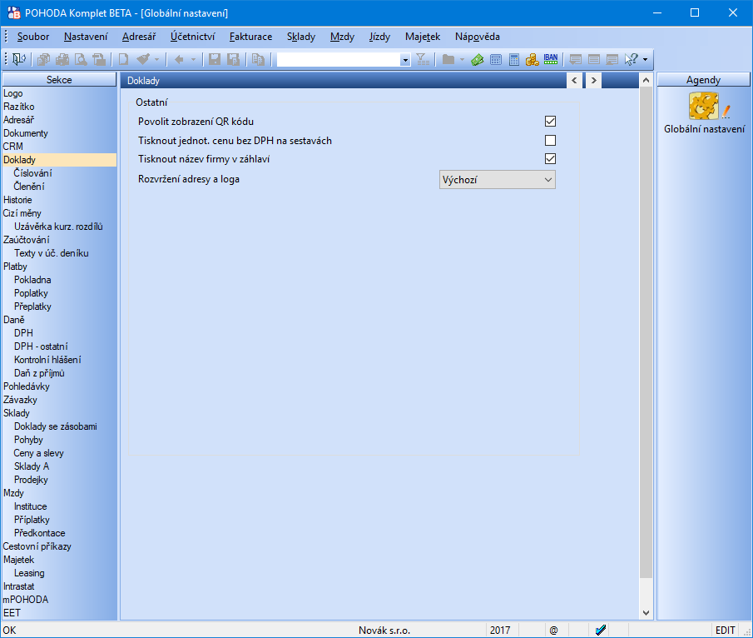Open the Nápověda menu
This screenshot has width=753, height=638.
tap(478, 37)
